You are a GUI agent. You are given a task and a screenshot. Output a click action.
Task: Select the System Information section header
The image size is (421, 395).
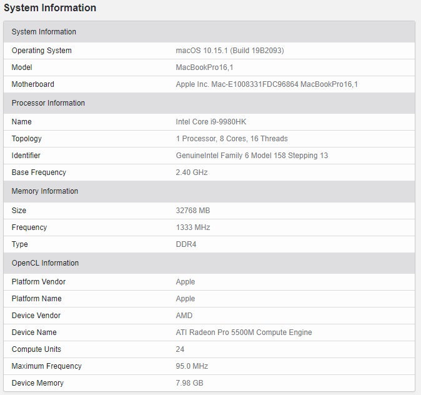pyautogui.click(x=44, y=32)
